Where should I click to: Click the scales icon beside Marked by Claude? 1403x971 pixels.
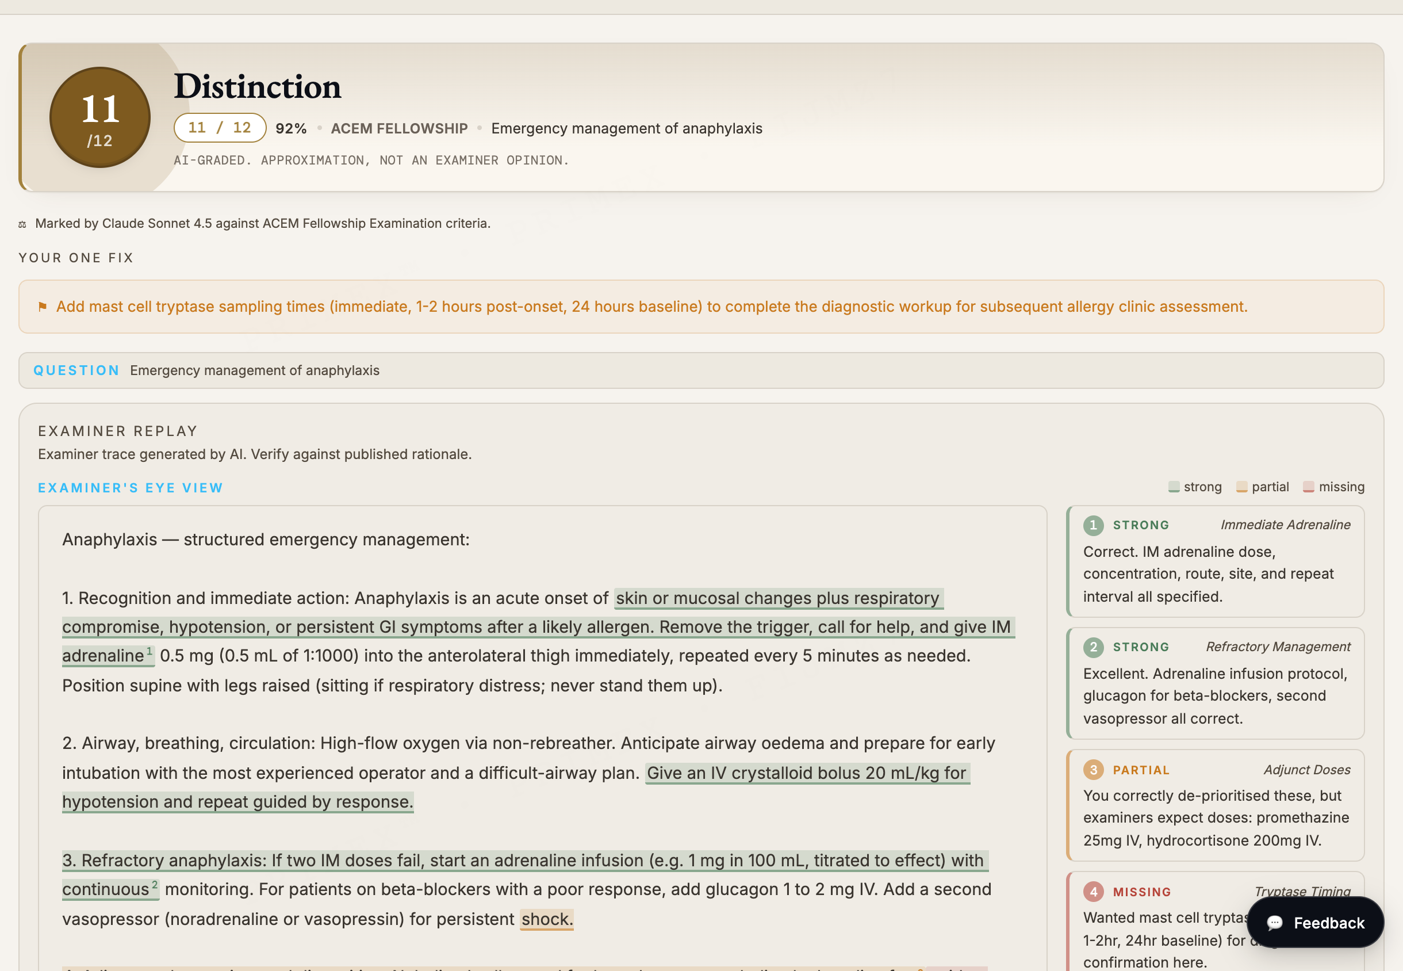[x=22, y=224]
